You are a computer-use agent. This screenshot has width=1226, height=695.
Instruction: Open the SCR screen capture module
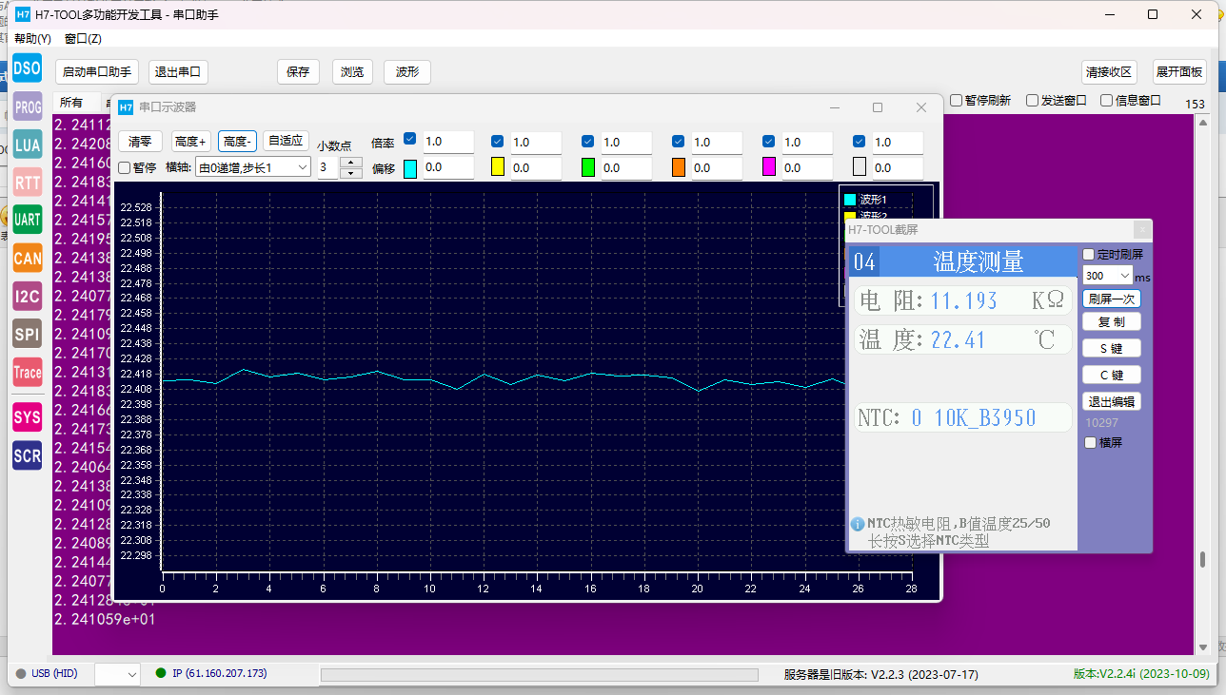coord(28,455)
